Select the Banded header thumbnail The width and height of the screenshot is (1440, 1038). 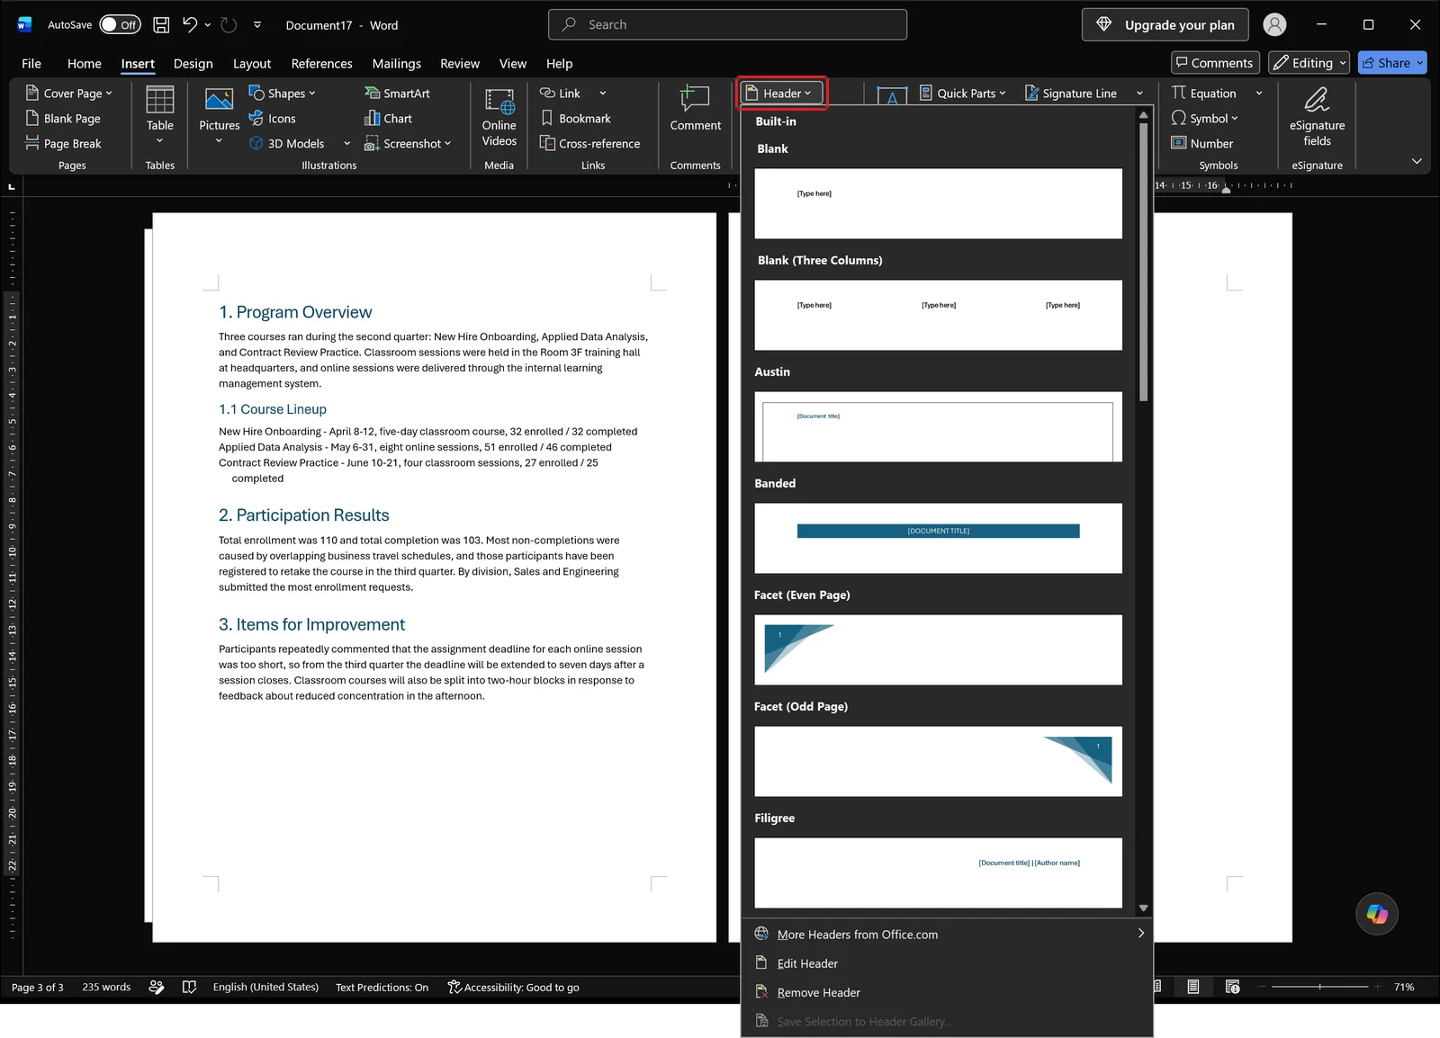click(938, 538)
